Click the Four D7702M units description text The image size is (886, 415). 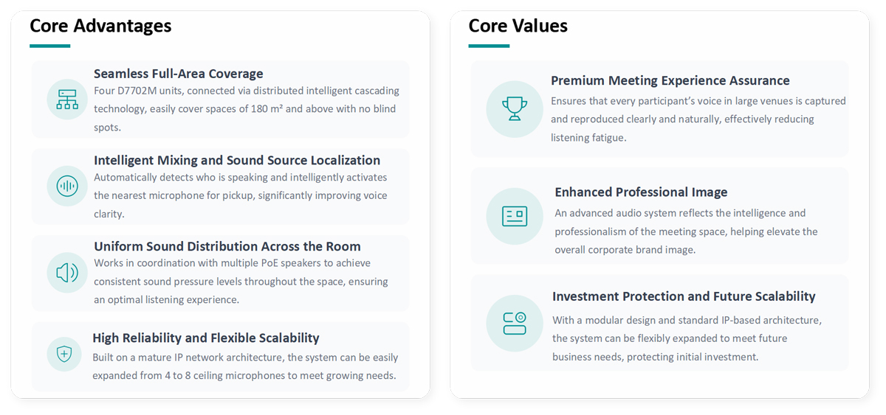click(246, 108)
